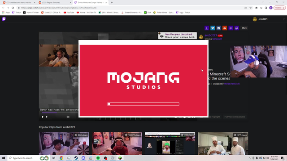This screenshot has height=161, width=287.
Task: Expand the erobb221 account menu
Action: (x=284, y=19)
